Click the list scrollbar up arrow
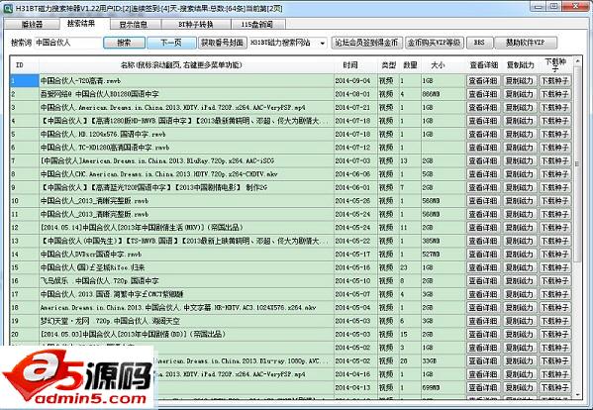 coord(577,60)
